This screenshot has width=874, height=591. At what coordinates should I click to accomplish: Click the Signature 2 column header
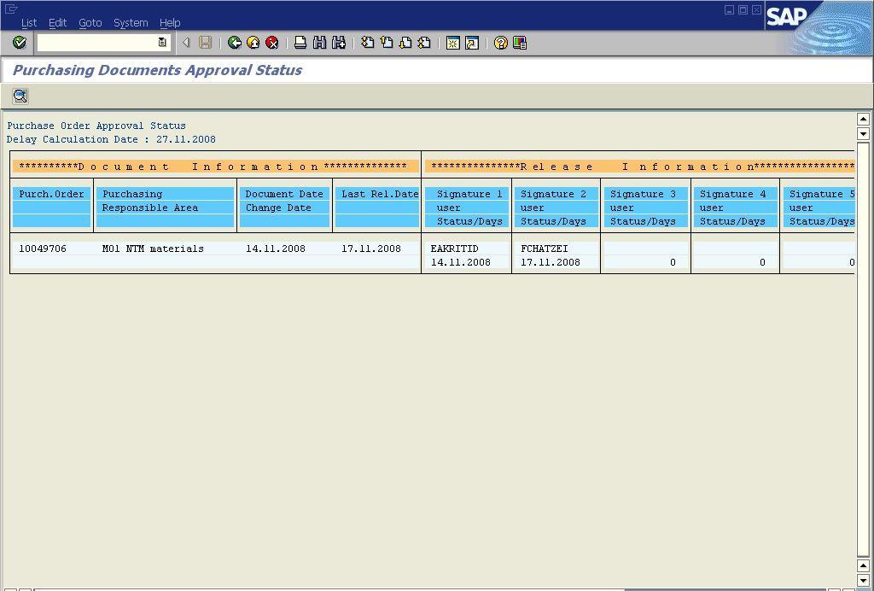[553, 194]
